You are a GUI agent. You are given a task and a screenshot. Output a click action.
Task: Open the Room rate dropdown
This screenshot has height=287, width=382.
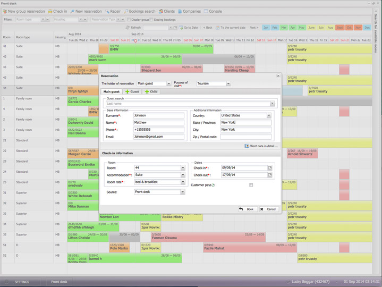(x=183, y=182)
